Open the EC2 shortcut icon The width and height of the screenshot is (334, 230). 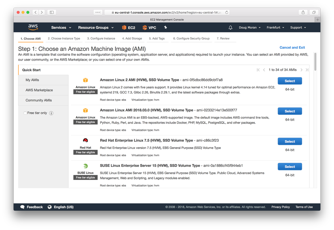tap(124, 28)
